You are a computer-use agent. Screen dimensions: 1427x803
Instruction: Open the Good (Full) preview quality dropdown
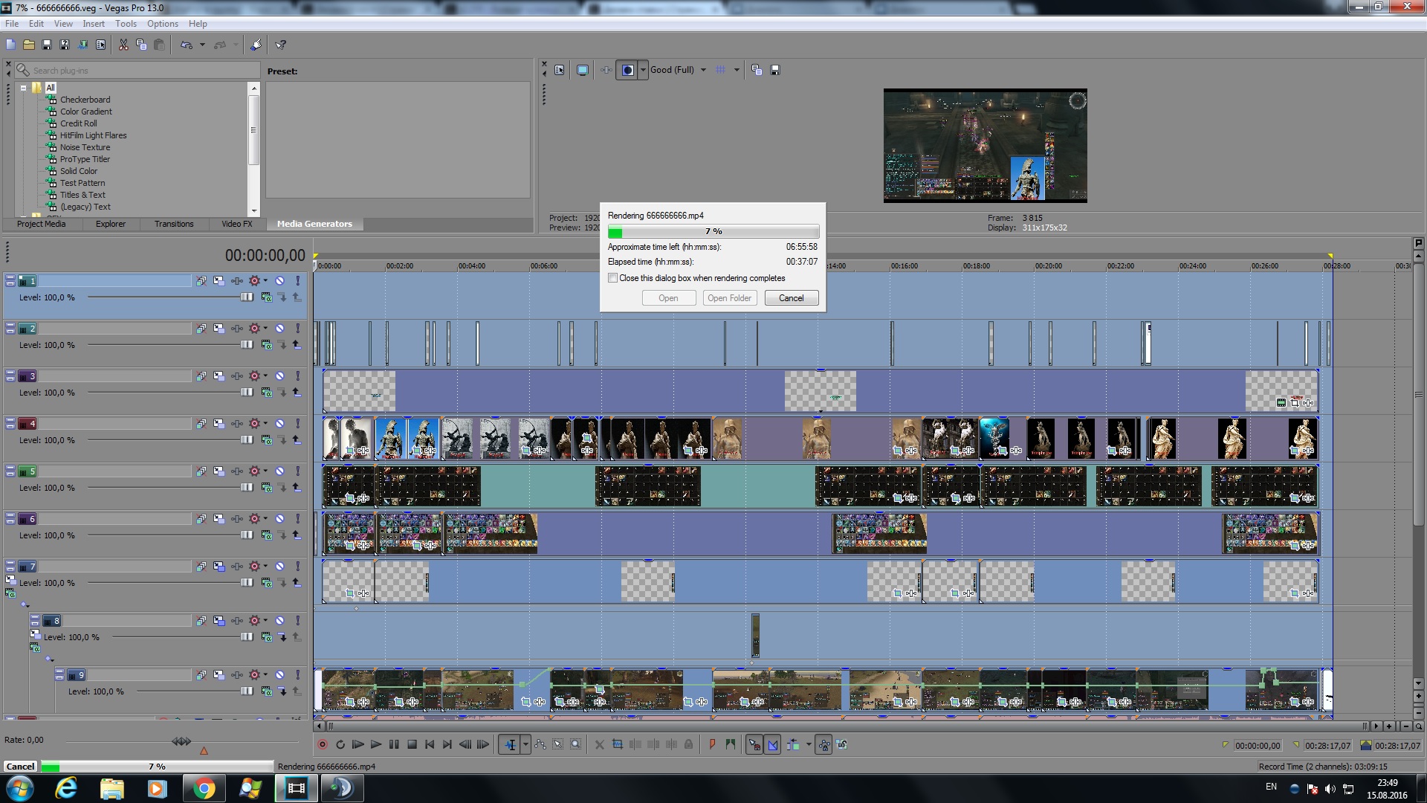click(x=703, y=70)
